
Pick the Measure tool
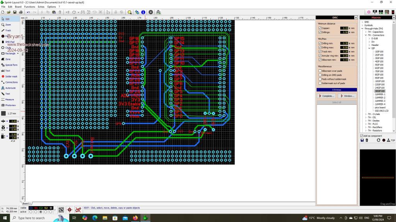pos(9,99)
